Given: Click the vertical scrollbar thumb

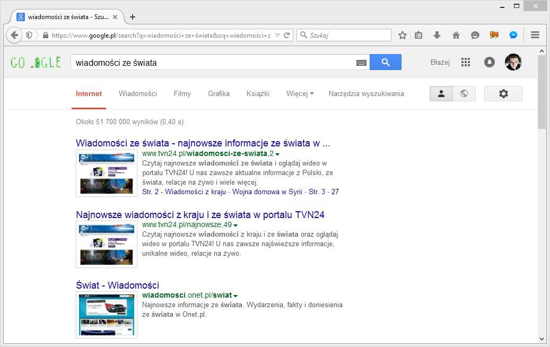Looking at the screenshot, I should coord(542,92).
